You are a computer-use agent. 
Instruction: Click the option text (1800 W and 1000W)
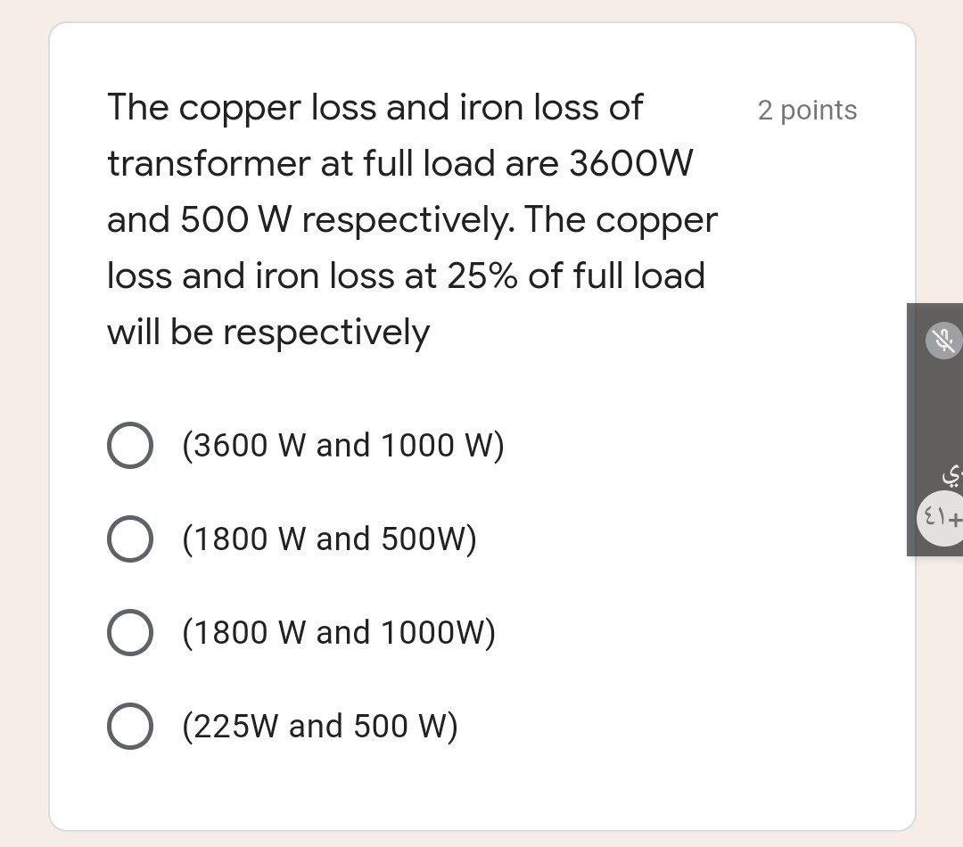pyautogui.click(x=339, y=632)
